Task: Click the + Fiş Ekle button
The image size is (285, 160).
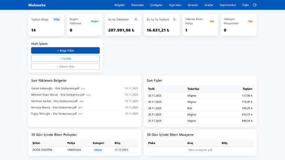Action: click(65, 58)
